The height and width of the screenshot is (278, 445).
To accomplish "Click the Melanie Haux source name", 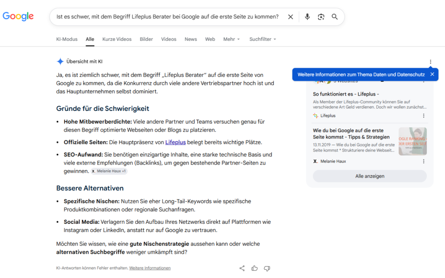I will coord(333,161).
